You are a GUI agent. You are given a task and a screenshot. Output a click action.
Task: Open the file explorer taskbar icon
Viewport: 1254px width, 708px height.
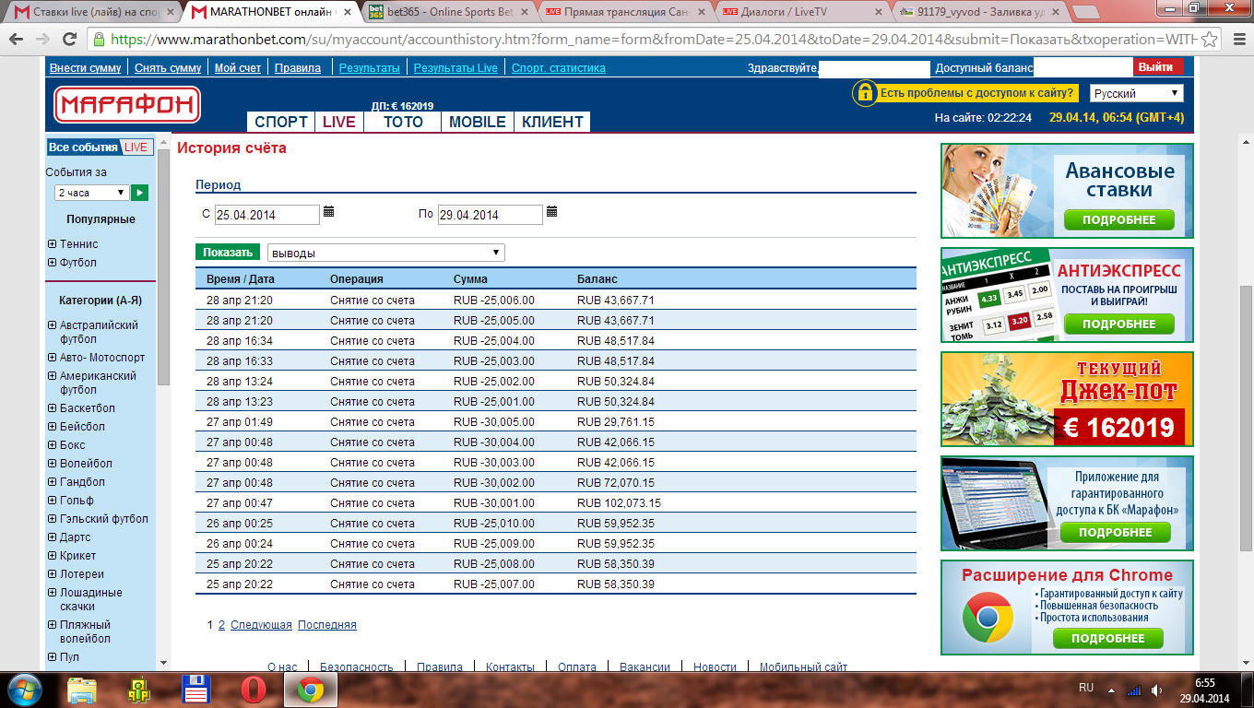click(82, 690)
